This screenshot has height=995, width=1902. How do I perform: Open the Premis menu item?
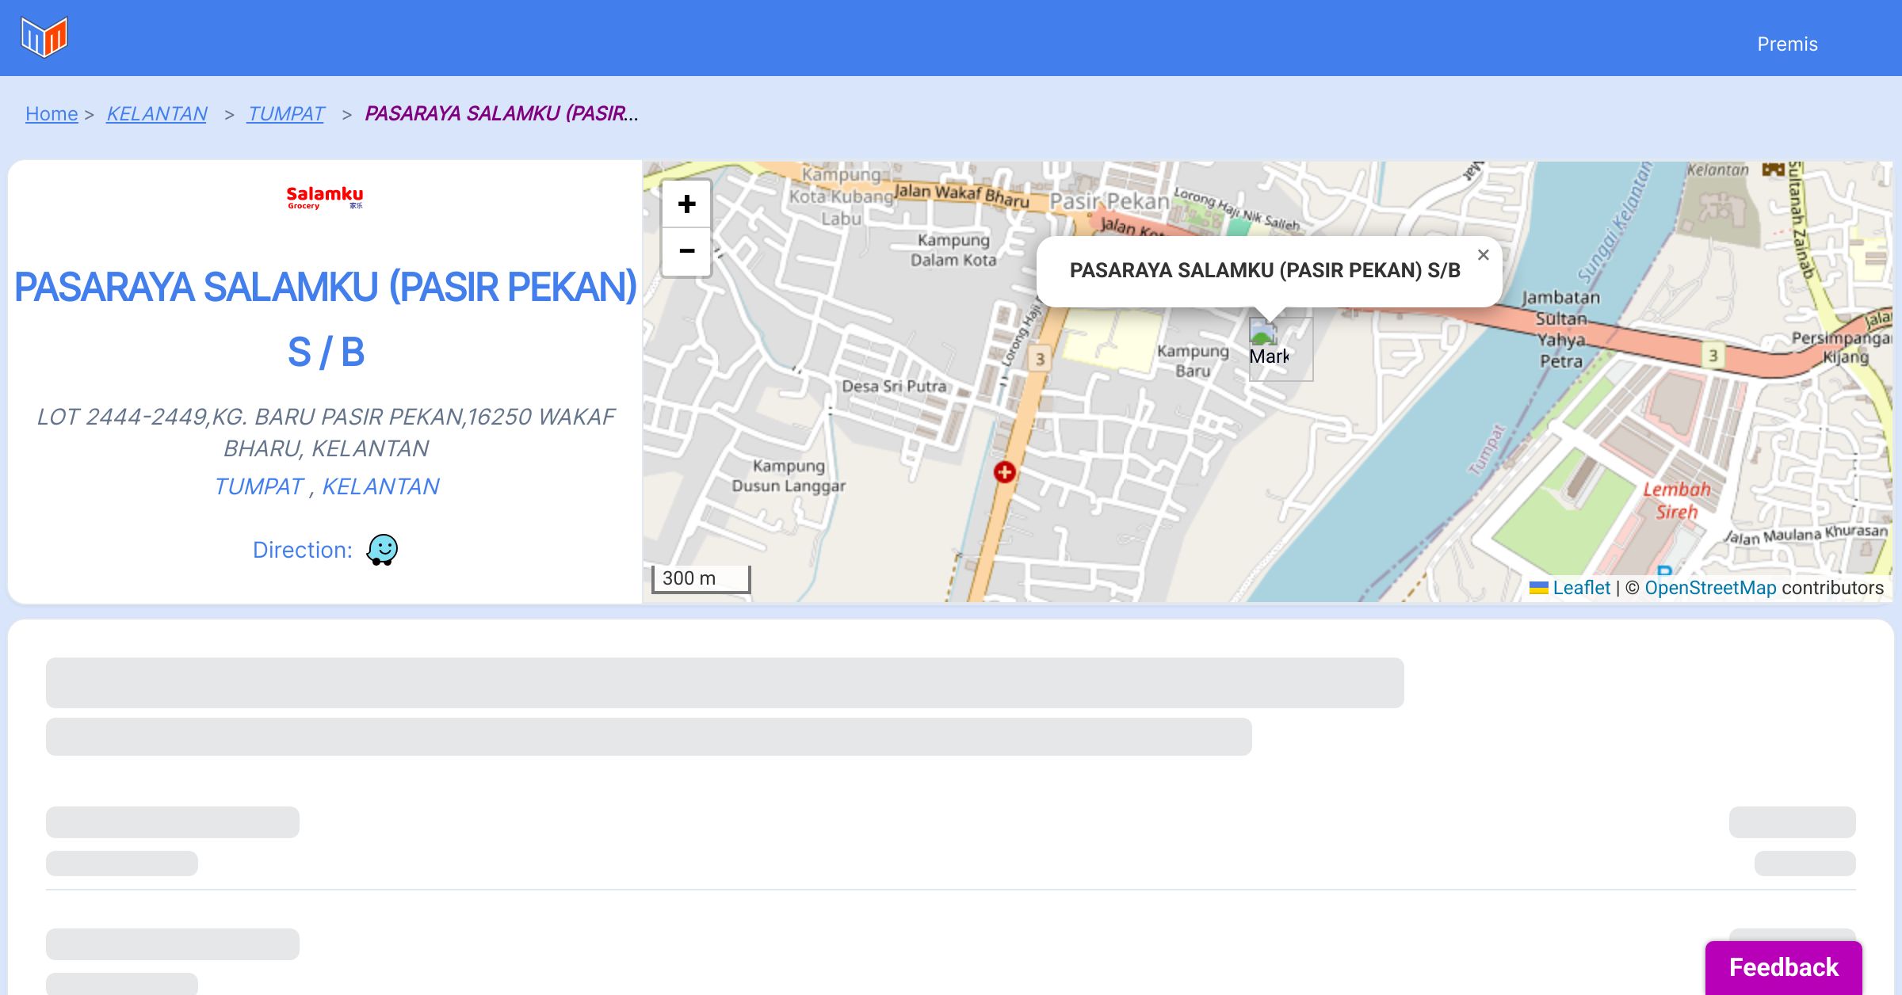(x=1787, y=44)
